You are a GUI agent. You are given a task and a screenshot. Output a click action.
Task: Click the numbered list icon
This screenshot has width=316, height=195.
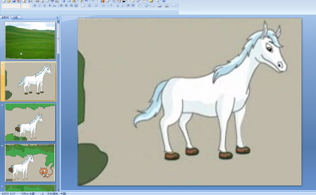point(97,6)
